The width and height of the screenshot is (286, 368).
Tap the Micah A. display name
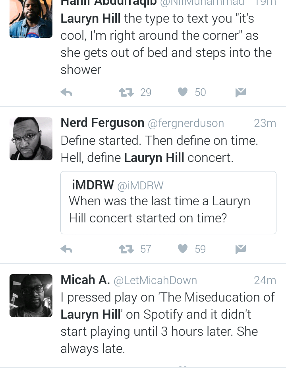[x=85, y=280]
